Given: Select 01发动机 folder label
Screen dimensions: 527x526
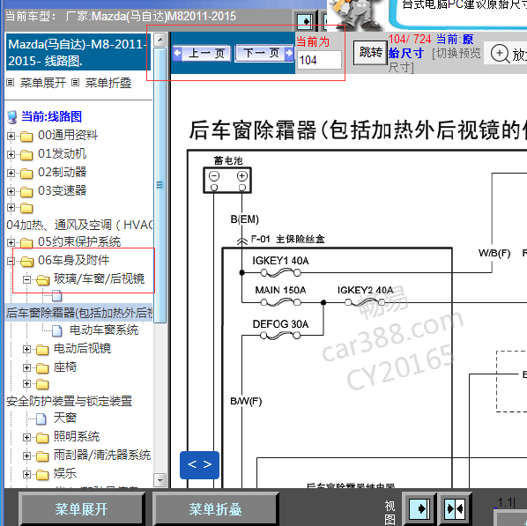Looking at the screenshot, I should tap(62, 153).
